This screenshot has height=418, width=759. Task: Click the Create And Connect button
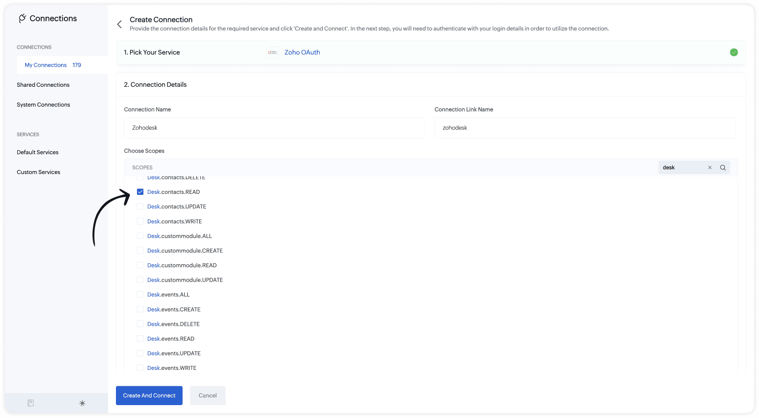coord(149,396)
